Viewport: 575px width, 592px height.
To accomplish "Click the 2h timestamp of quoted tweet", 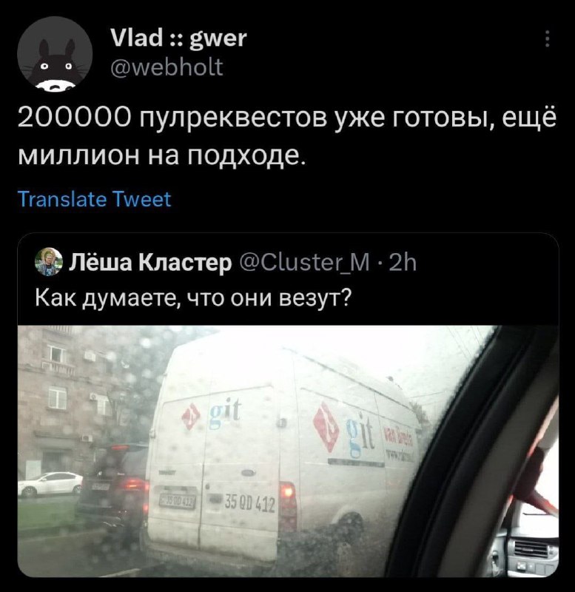I will pos(403,263).
